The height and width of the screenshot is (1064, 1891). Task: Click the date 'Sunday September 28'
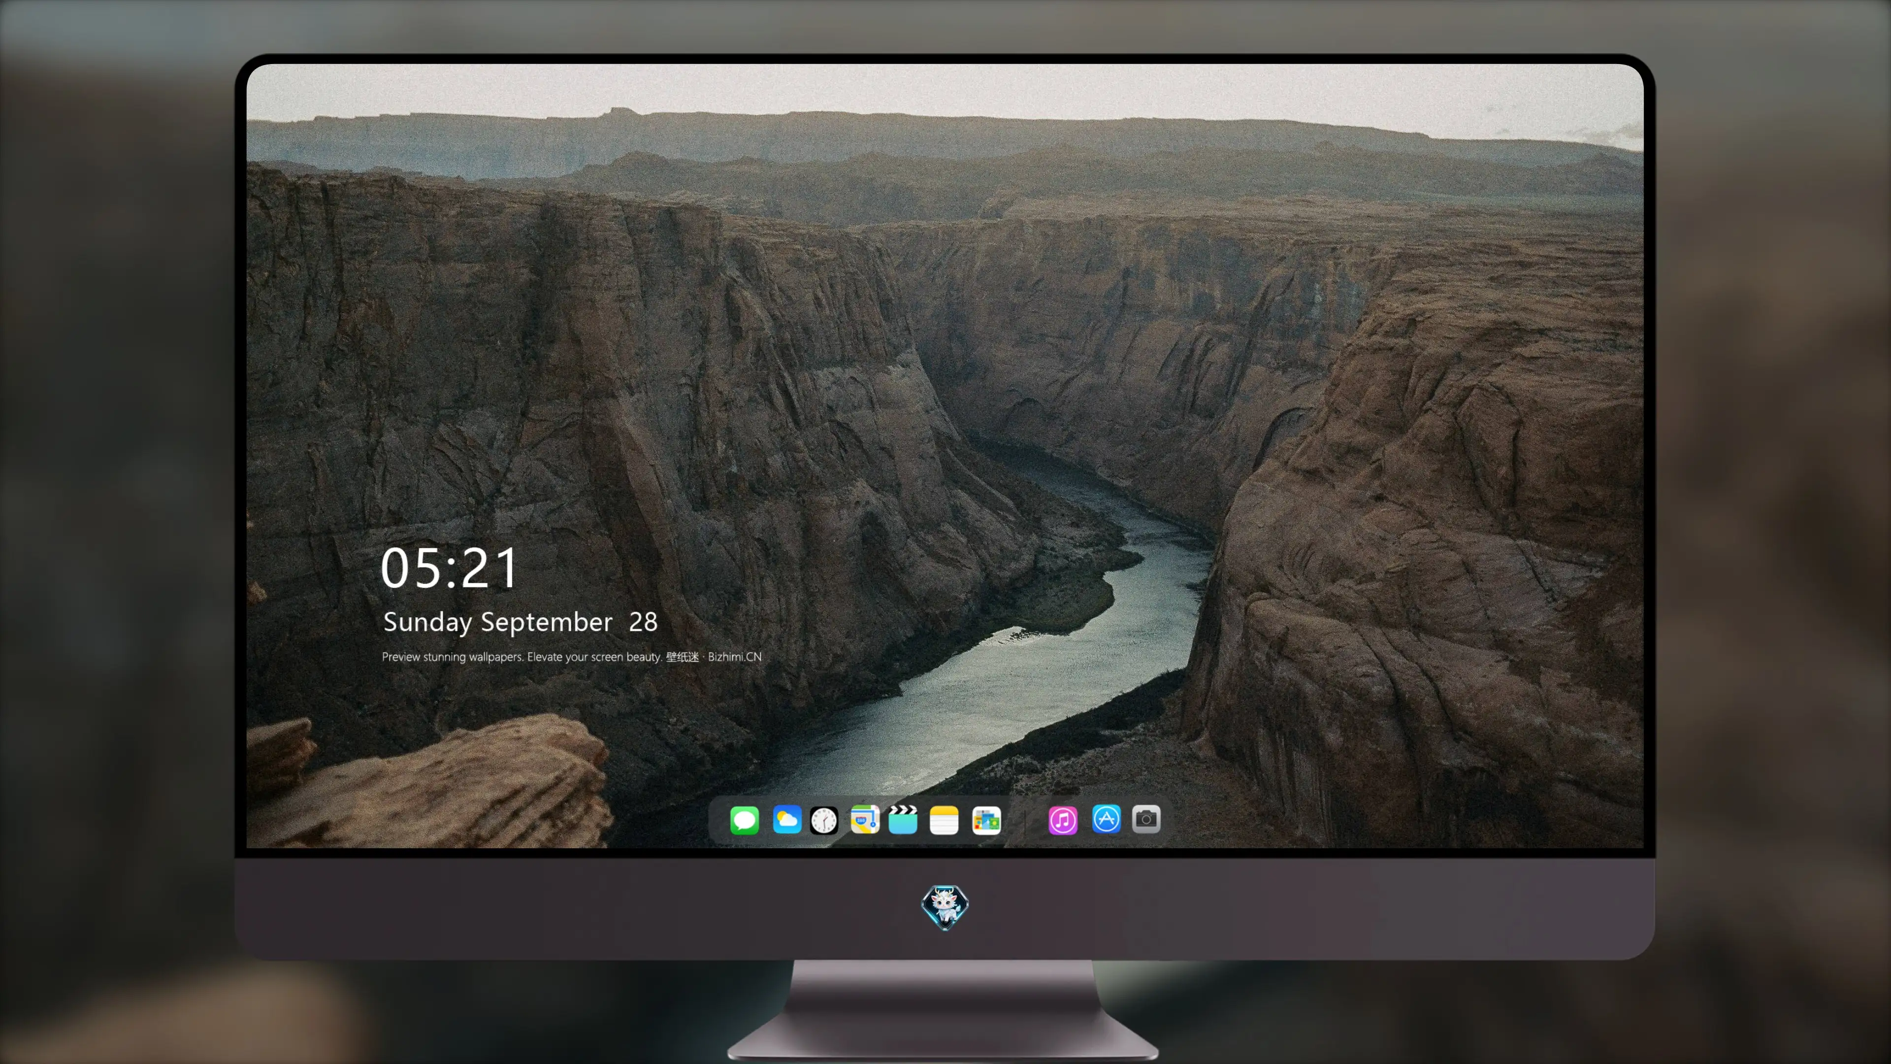[521, 622]
